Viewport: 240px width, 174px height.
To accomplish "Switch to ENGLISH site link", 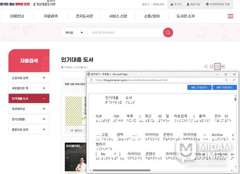I will 158,4.
